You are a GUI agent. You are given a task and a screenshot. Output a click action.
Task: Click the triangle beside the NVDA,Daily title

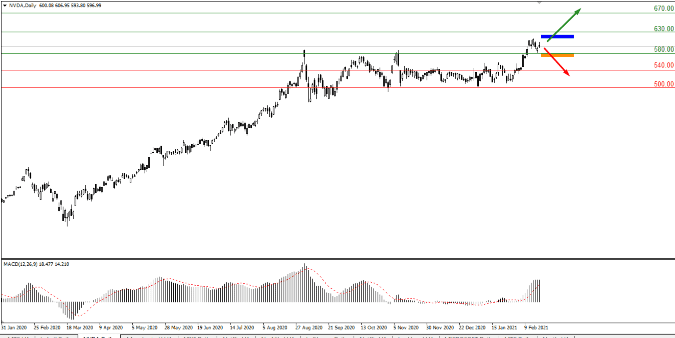(5, 5)
